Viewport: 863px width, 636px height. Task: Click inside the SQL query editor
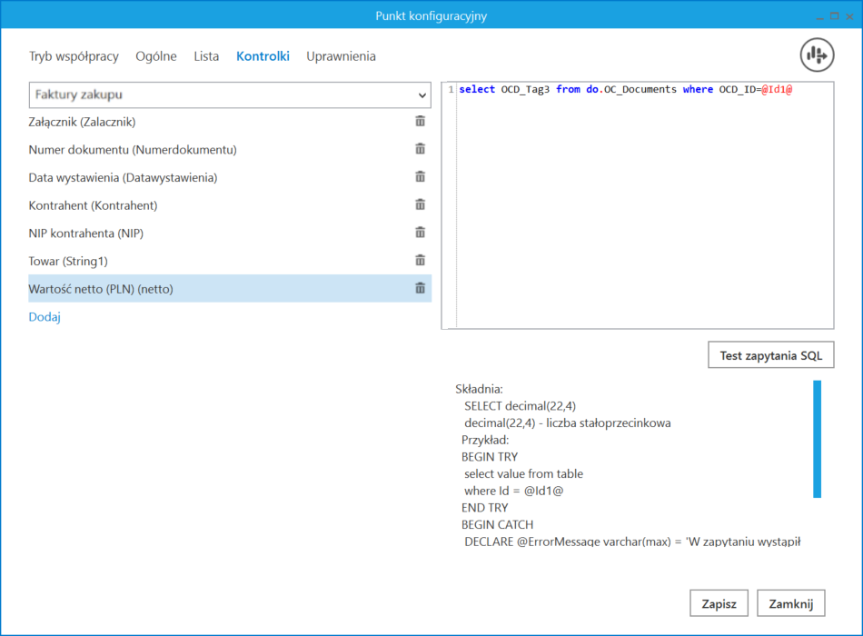point(643,209)
